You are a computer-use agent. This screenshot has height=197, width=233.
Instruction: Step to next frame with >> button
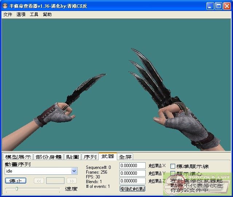coord(72,181)
